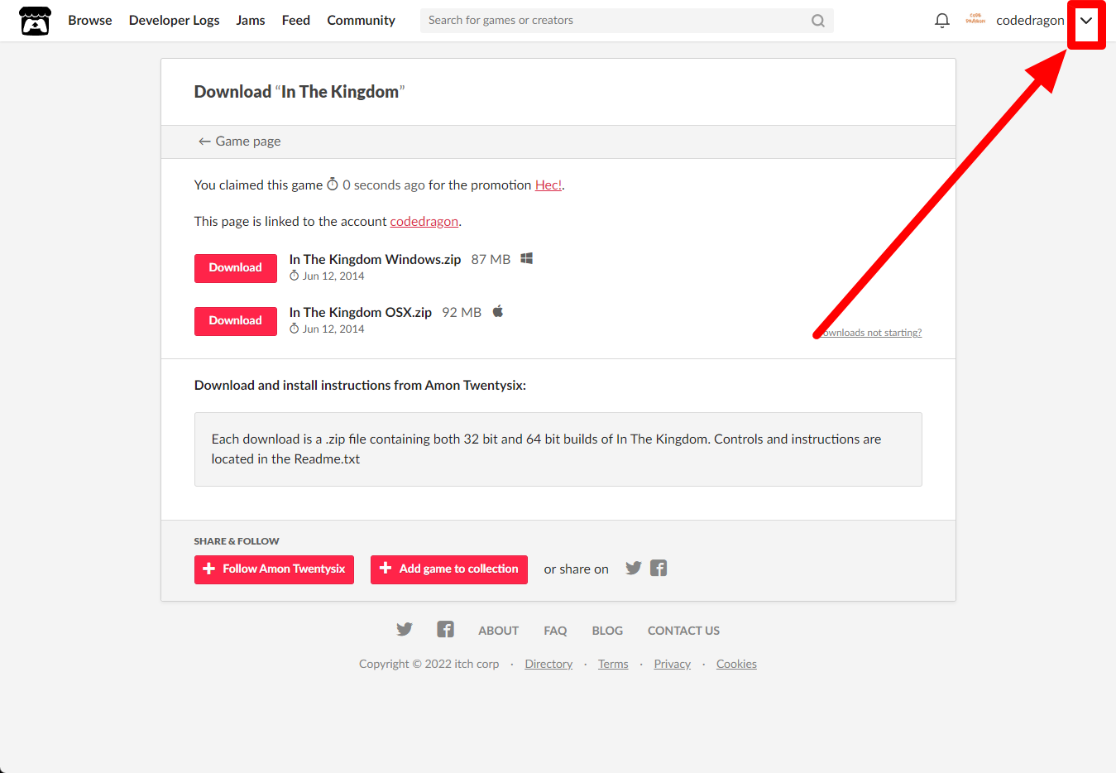Click clock icon beside OSX.zip date
This screenshot has width=1116, height=773.
(x=294, y=329)
